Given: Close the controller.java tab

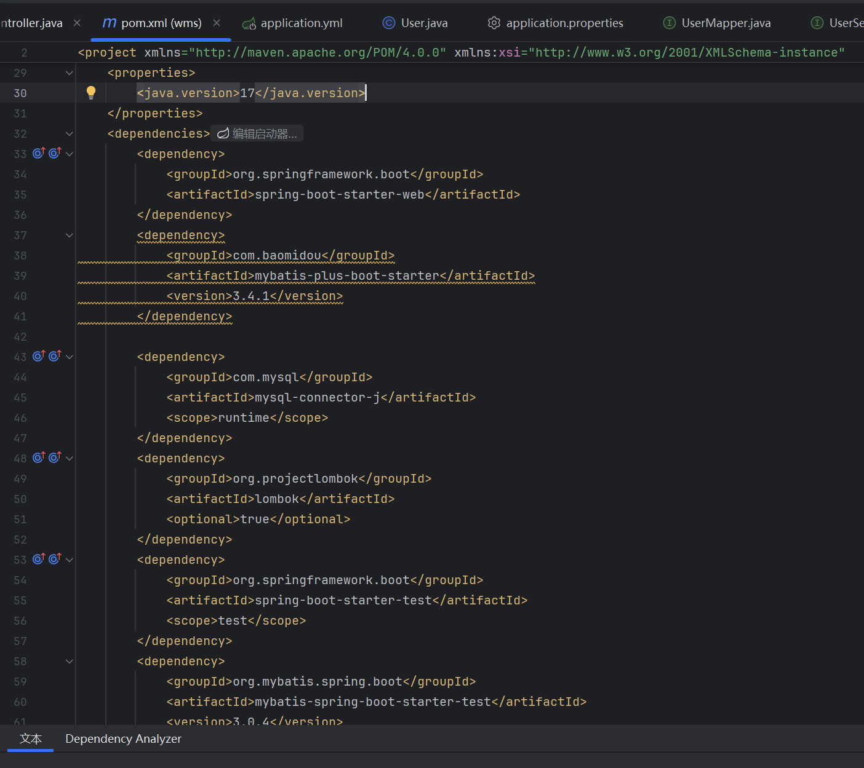Looking at the screenshot, I should click(x=77, y=23).
